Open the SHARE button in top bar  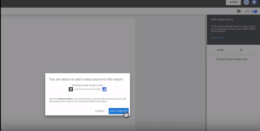pos(233,2)
